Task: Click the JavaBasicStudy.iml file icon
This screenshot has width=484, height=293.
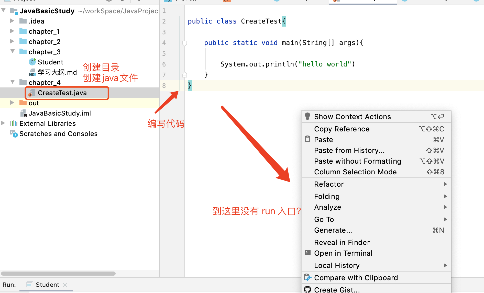Action: pyautogui.click(x=24, y=113)
